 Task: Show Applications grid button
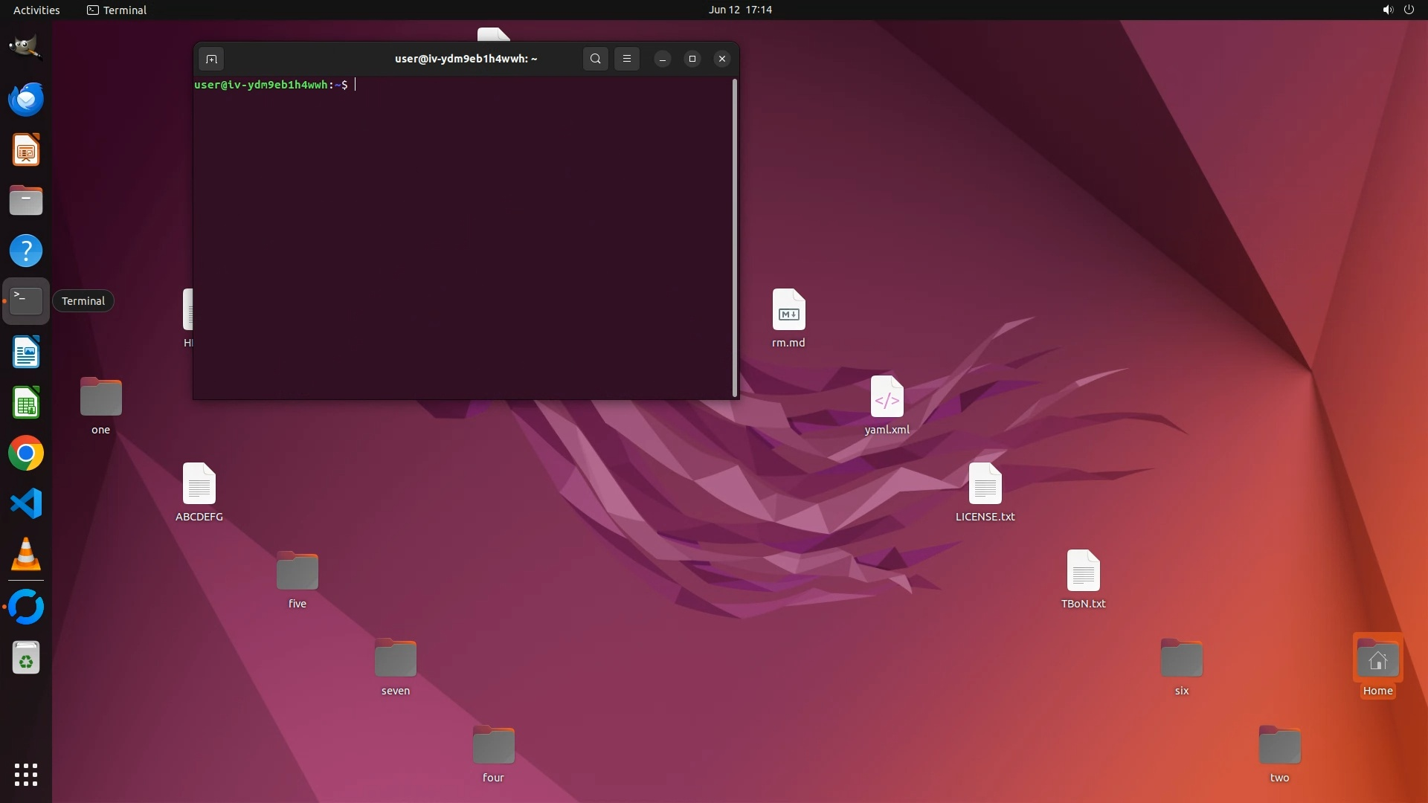click(25, 775)
